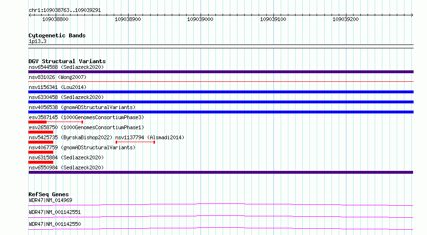Screen dimensions: 427x235
Task: Click the purple bar under nsv6550984
Action: click(x=221, y=172)
